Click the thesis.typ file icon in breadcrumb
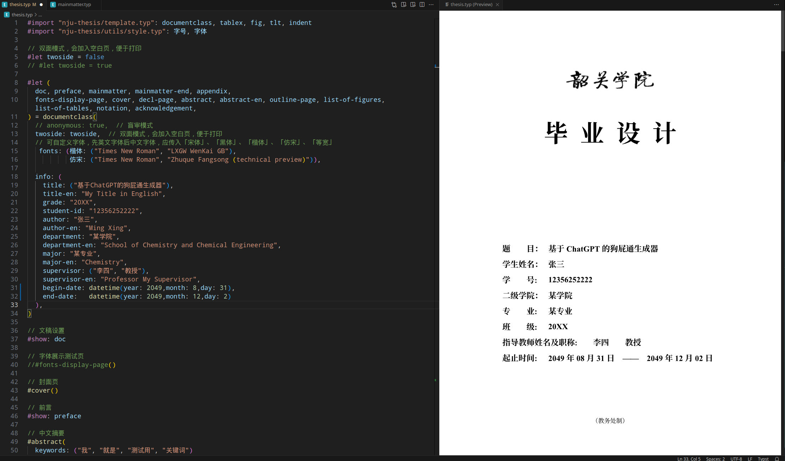 [x=7, y=15]
